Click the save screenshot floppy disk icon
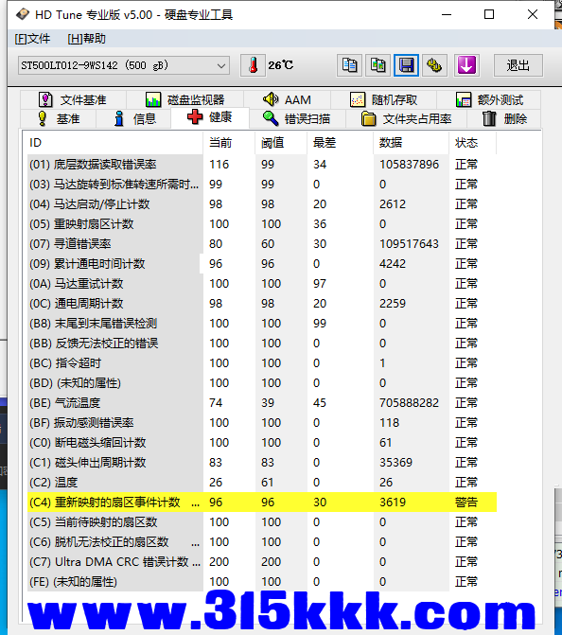The width and height of the screenshot is (562, 635). (x=406, y=65)
